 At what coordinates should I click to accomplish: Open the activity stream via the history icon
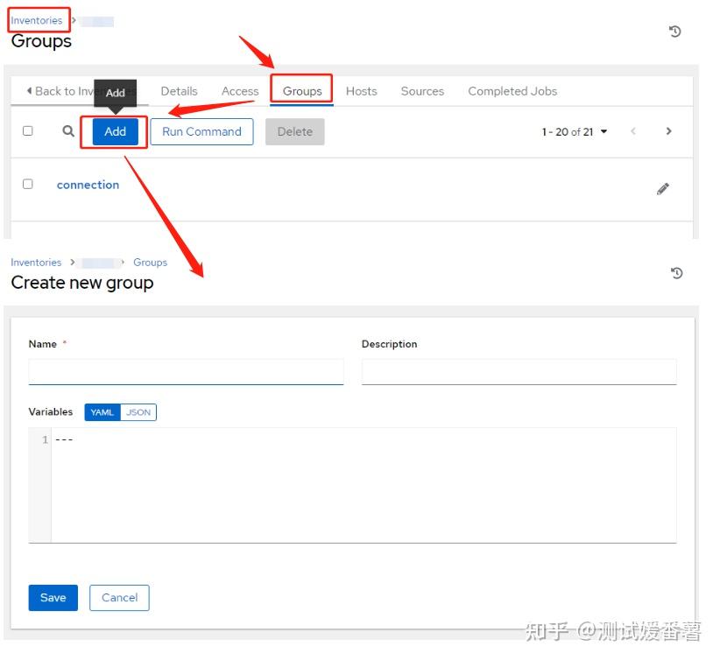[674, 32]
